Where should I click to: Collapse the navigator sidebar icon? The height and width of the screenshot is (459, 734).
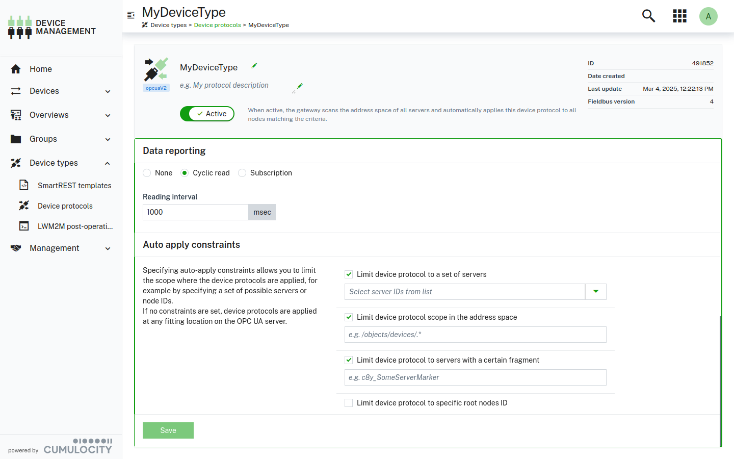pyautogui.click(x=131, y=15)
